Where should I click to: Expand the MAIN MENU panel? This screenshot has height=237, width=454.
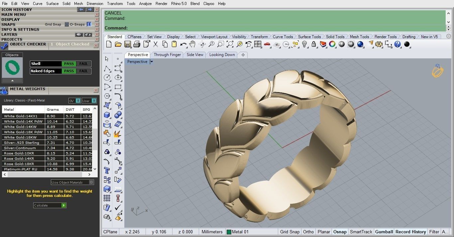[x=14, y=15]
